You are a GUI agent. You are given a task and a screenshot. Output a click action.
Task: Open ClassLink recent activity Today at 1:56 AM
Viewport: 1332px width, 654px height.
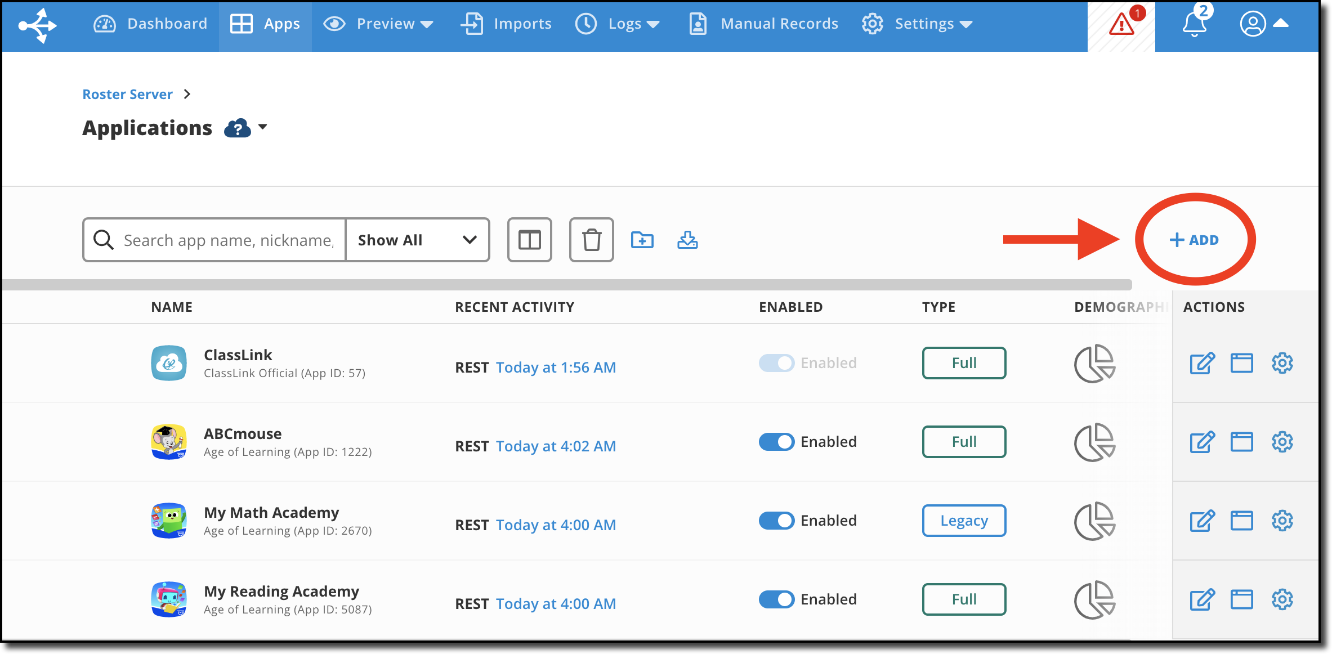click(556, 368)
